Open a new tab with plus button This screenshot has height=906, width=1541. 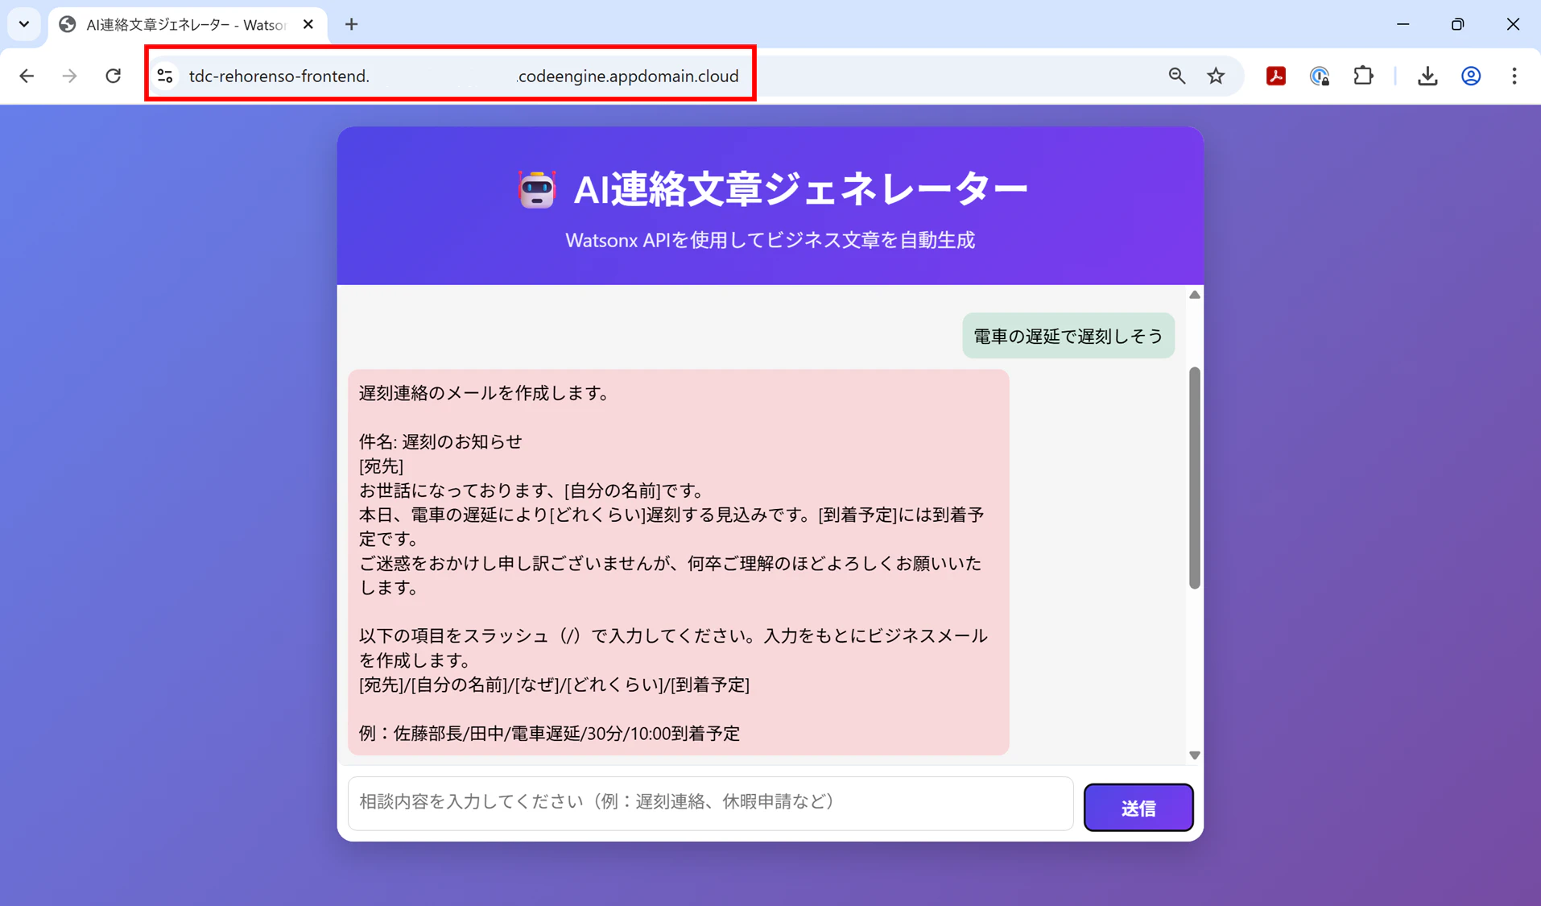point(351,25)
